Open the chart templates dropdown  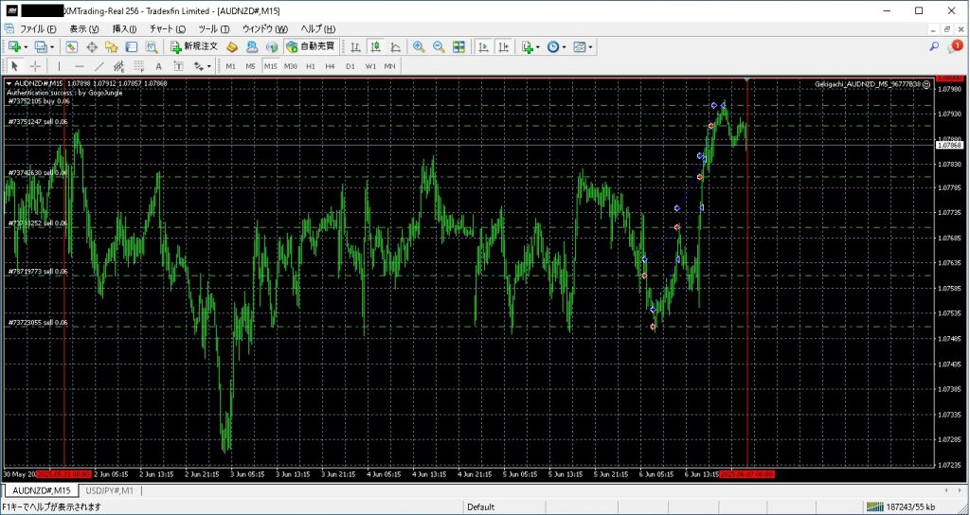click(x=591, y=46)
